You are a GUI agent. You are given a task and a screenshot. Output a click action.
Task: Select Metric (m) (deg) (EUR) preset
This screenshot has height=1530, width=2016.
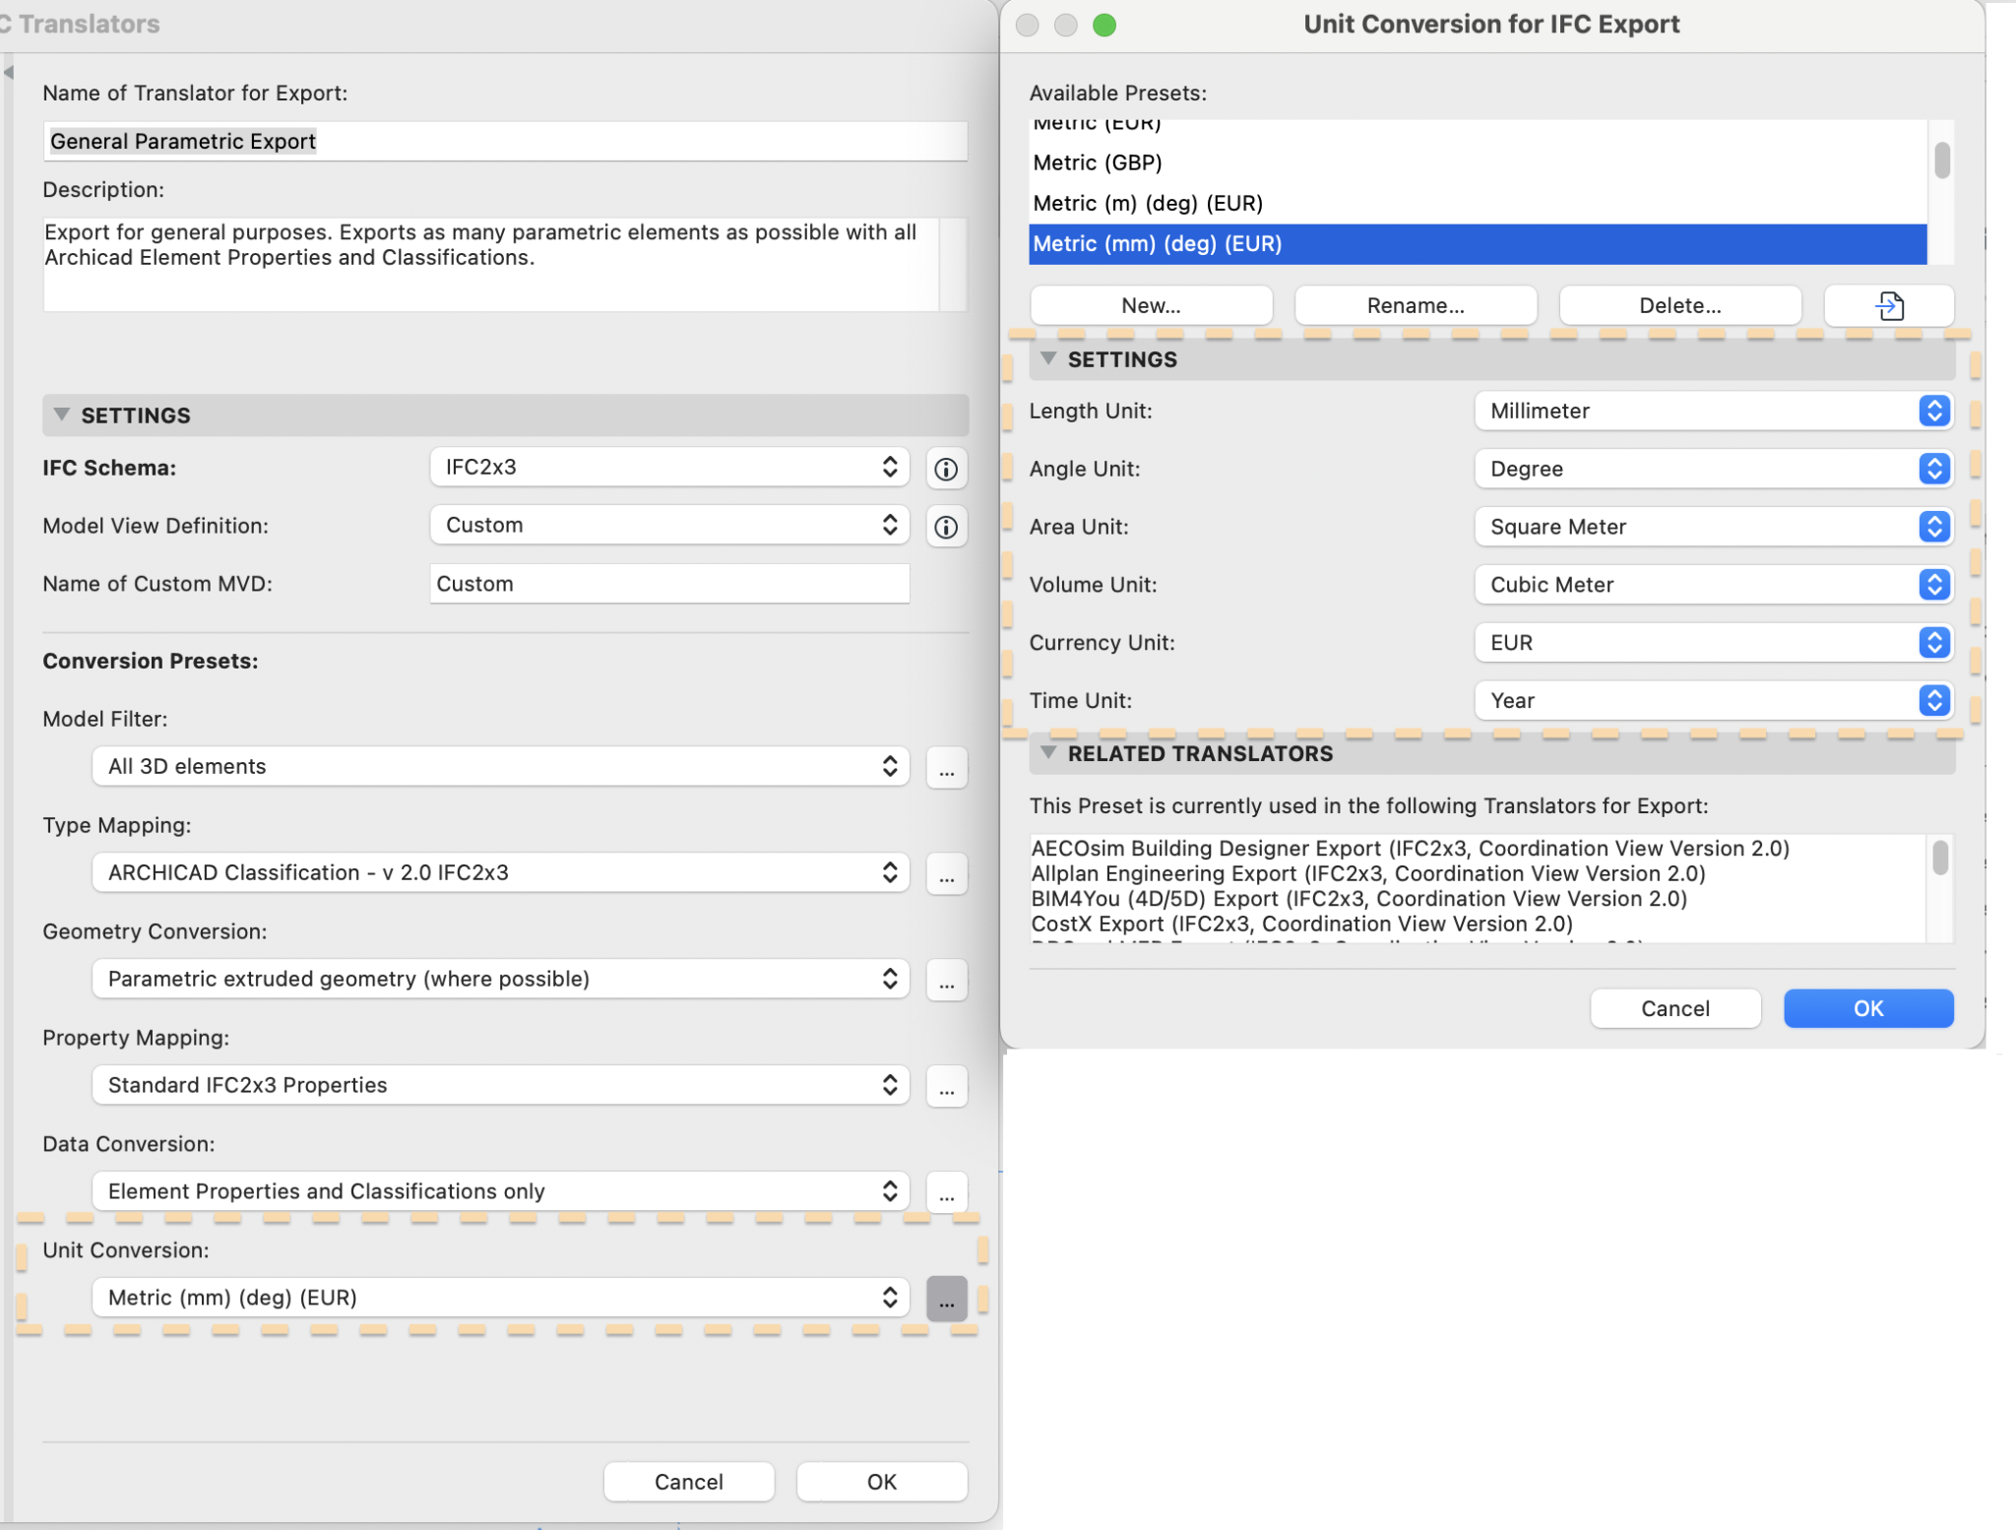pos(1148,203)
